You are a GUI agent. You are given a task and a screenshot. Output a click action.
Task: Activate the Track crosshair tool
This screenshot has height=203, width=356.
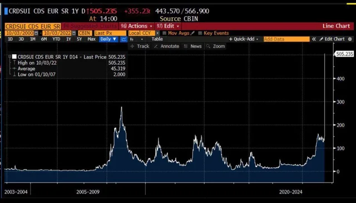click(140, 46)
